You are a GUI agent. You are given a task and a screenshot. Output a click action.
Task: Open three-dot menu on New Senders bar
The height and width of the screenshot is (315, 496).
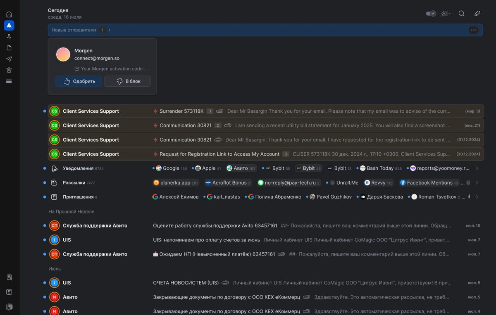tap(474, 30)
